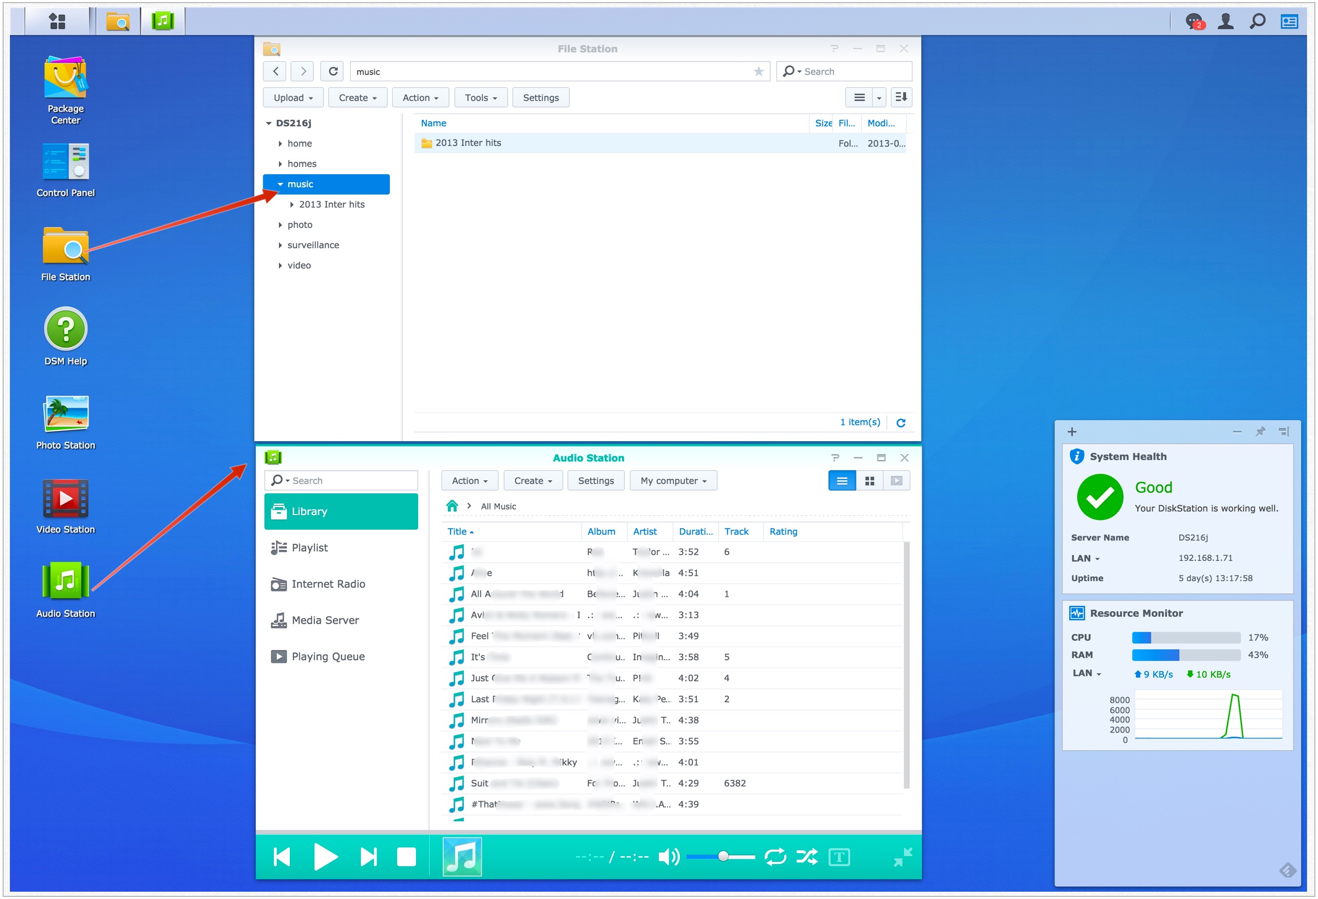Click in the File Station search field

click(844, 71)
